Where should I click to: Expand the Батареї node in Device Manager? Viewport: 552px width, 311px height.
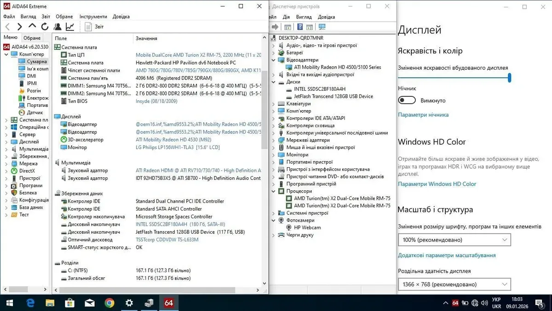point(274,53)
